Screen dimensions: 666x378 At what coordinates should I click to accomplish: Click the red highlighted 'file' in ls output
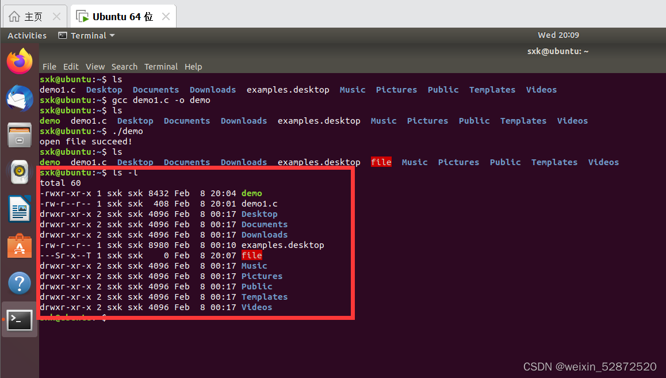point(381,162)
